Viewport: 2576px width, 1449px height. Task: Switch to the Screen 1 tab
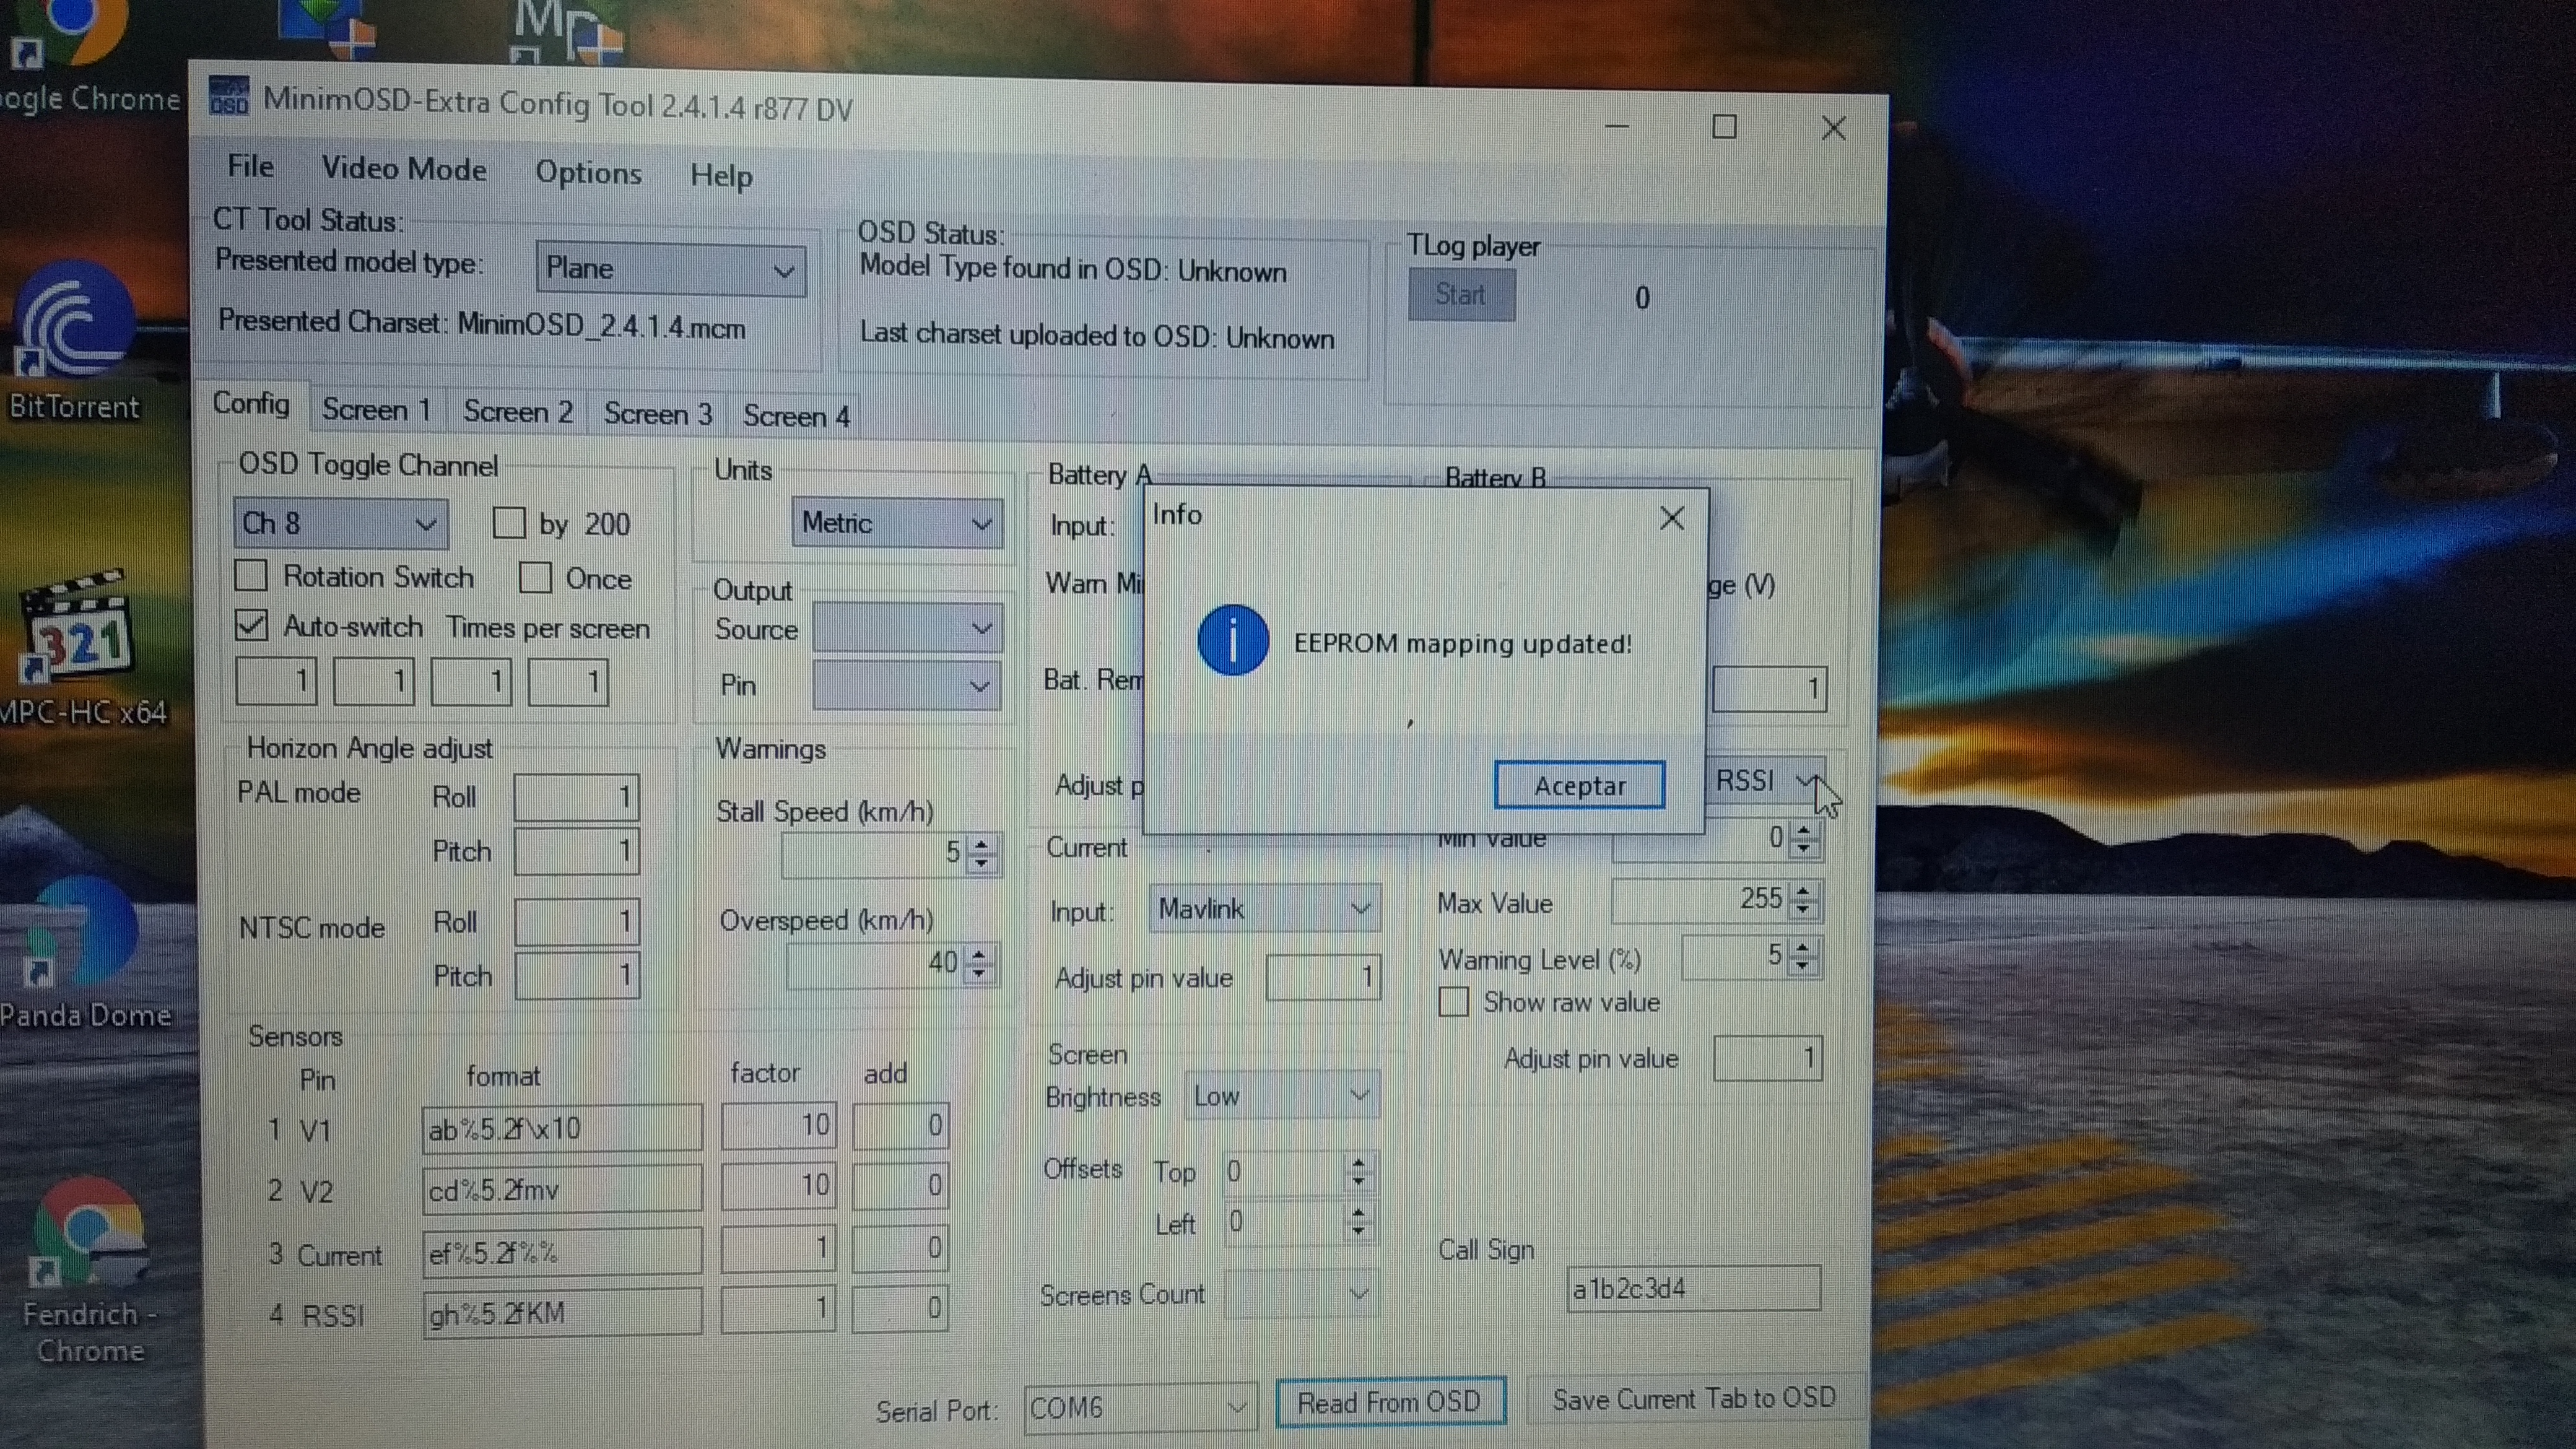click(376, 410)
